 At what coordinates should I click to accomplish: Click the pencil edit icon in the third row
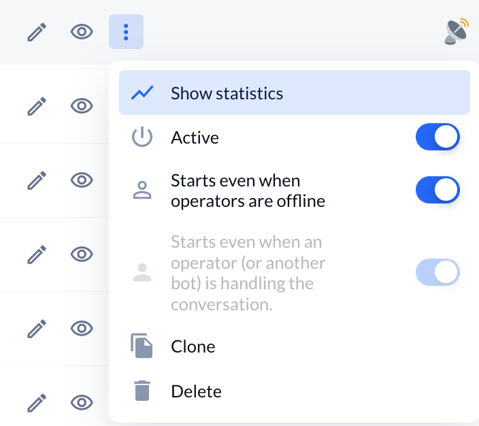pos(37,180)
